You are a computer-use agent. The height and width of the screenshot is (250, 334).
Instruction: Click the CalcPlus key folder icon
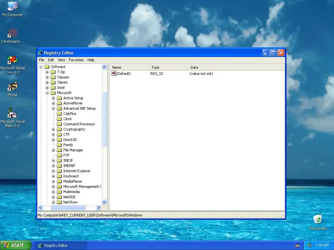[x=59, y=114]
